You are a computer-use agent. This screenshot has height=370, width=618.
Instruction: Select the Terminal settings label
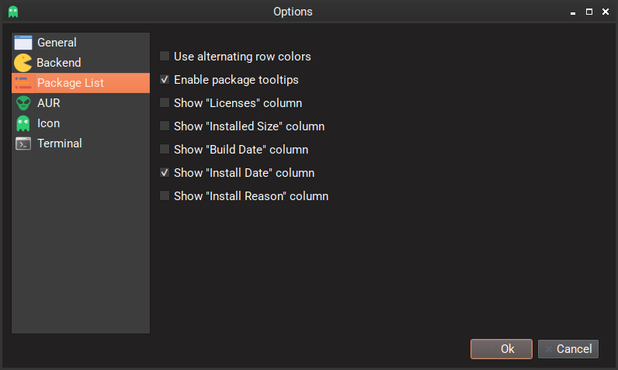point(60,144)
